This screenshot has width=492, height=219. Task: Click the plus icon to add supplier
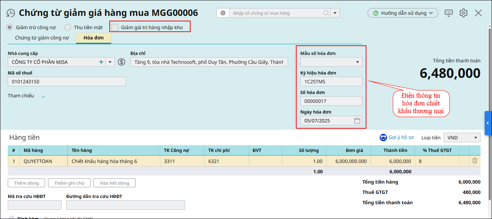tap(101, 62)
